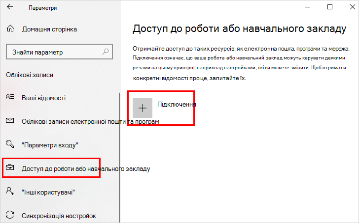Select the briefcase icon for work access

[10, 167]
